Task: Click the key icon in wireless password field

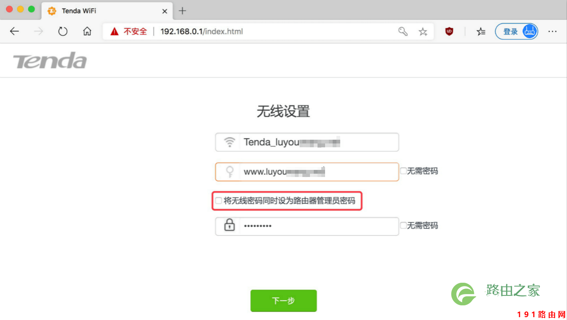Action: 230,172
